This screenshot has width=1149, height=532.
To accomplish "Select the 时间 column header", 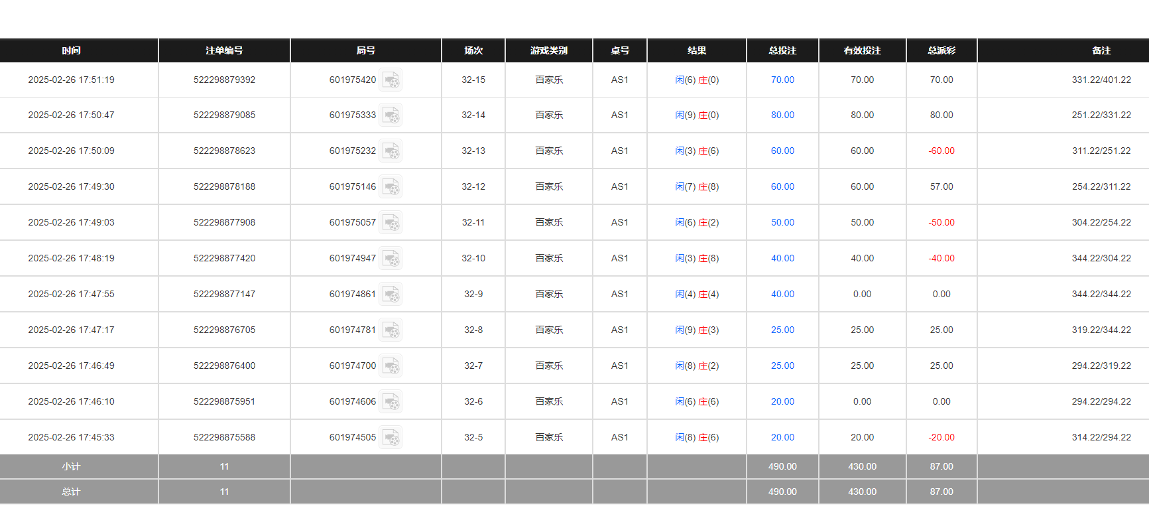I will [x=71, y=50].
